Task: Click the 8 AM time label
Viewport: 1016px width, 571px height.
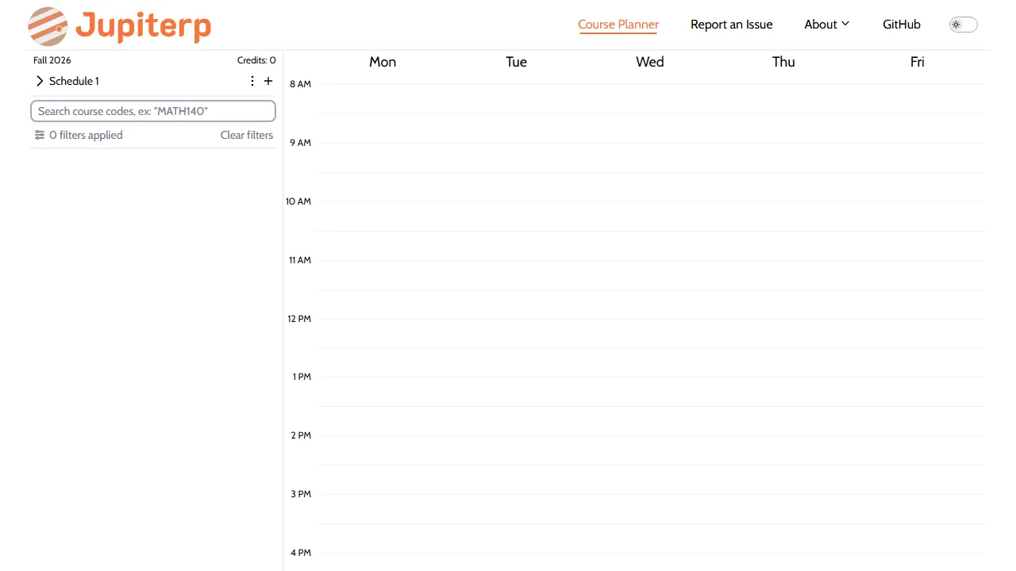Action: [x=300, y=84]
